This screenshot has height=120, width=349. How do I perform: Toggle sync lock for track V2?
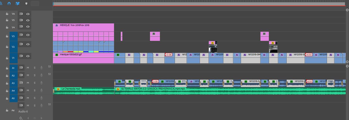pos(21,44)
